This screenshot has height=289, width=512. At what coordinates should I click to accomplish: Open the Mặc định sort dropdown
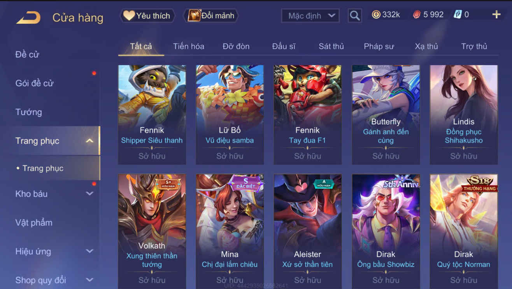pyautogui.click(x=310, y=16)
